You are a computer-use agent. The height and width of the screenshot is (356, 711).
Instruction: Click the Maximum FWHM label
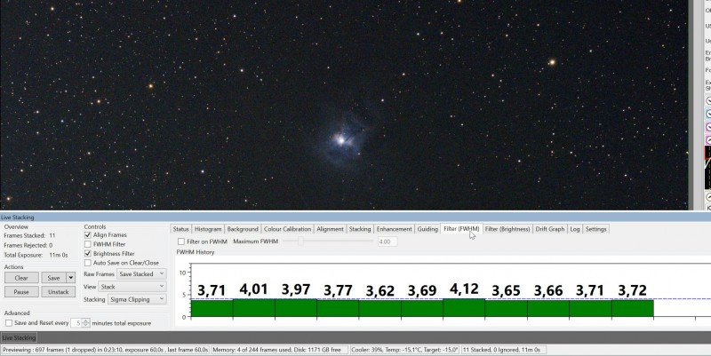pyautogui.click(x=256, y=241)
